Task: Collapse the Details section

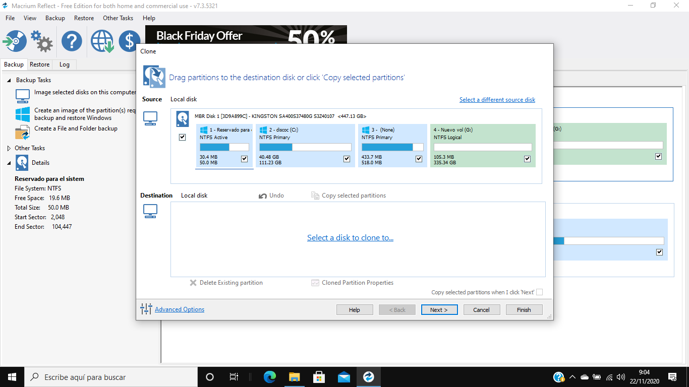Action: click(x=9, y=163)
